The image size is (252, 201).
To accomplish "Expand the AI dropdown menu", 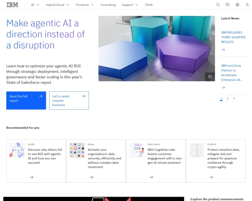I will point(35,5).
